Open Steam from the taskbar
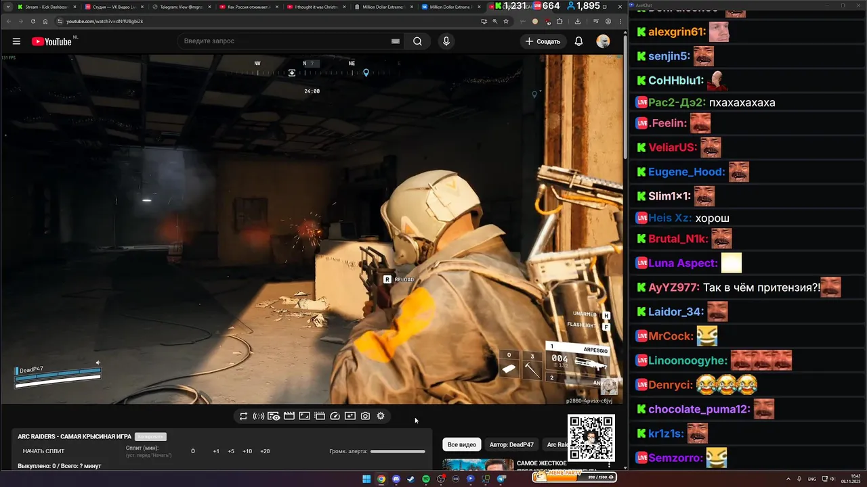The width and height of the screenshot is (867, 487). coord(411,479)
